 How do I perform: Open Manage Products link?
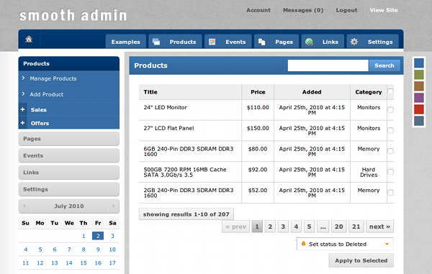[x=53, y=78]
